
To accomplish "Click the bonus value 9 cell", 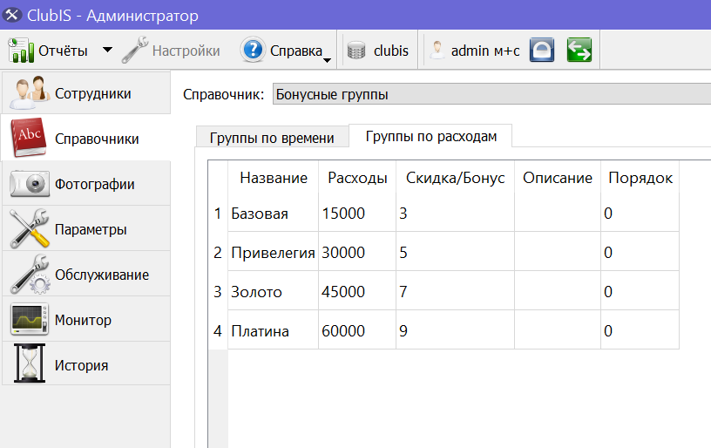I will [x=455, y=331].
